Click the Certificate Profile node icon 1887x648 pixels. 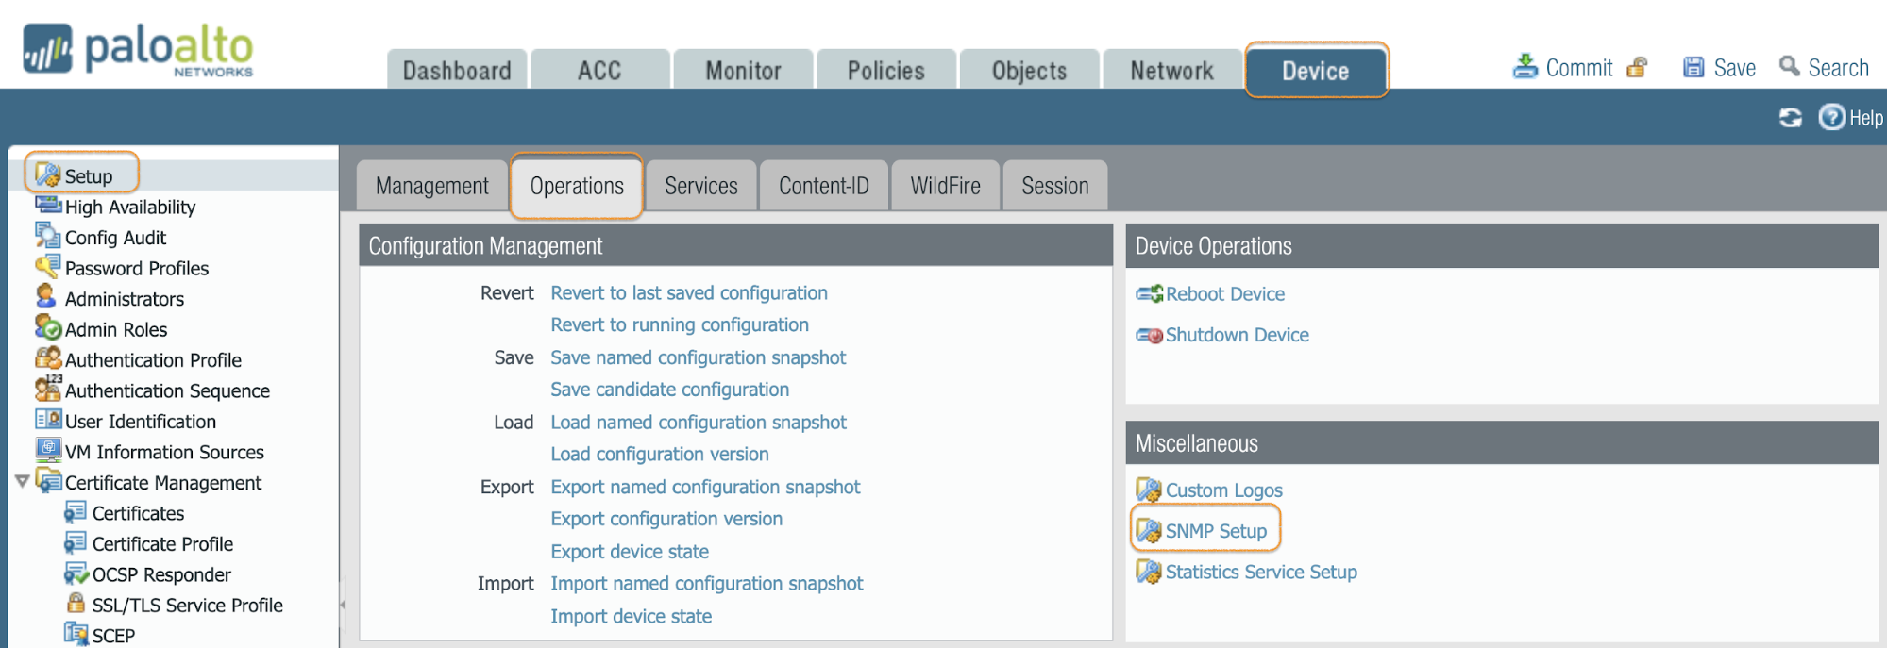(x=75, y=542)
